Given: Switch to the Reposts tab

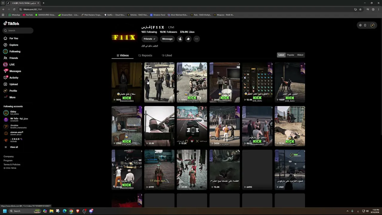Looking at the screenshot, I should point(145,55).
